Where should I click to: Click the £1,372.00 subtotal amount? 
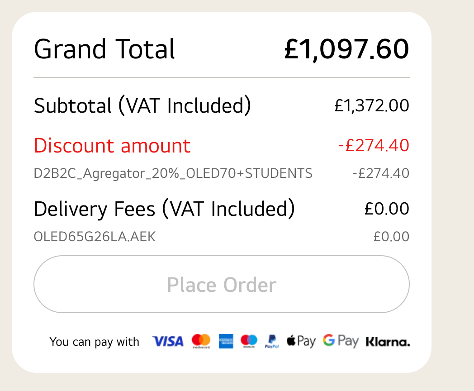click(x=372, y=106)
